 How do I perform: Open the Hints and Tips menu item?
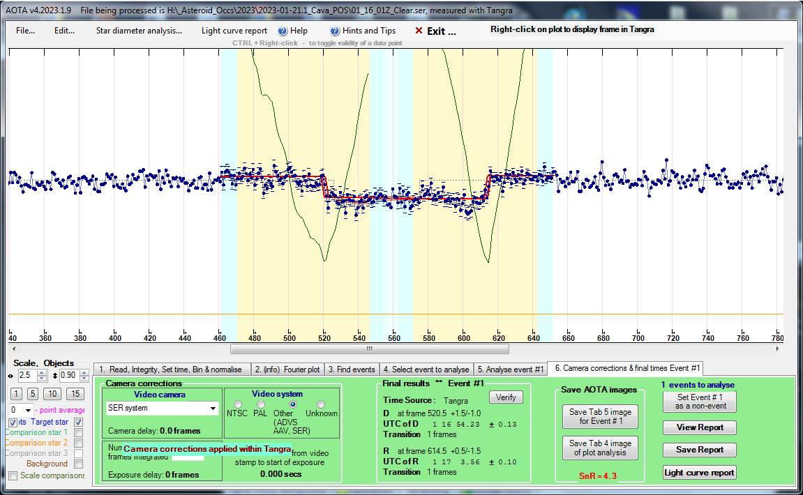(363, 31)
